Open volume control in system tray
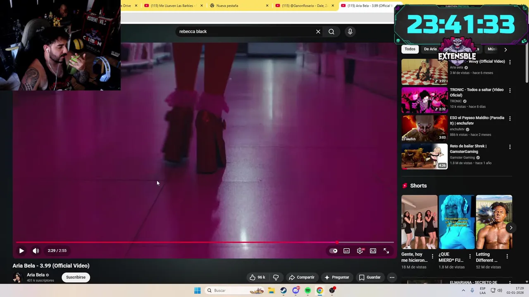Viewport: 529px width, 297px height. (500, 290)
